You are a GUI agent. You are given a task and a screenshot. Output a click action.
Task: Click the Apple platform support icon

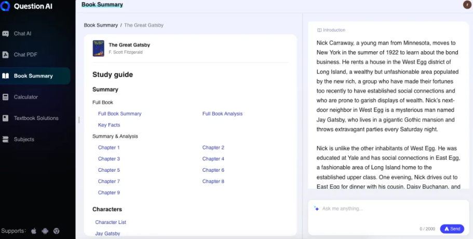34,231
